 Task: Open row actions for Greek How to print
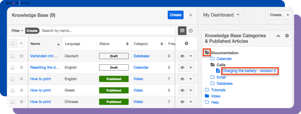pyautogui.click(x=191, y=90)
